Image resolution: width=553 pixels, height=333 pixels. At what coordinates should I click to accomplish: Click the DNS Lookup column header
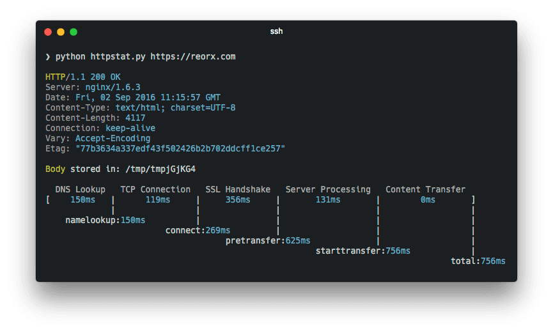[81, 189]
